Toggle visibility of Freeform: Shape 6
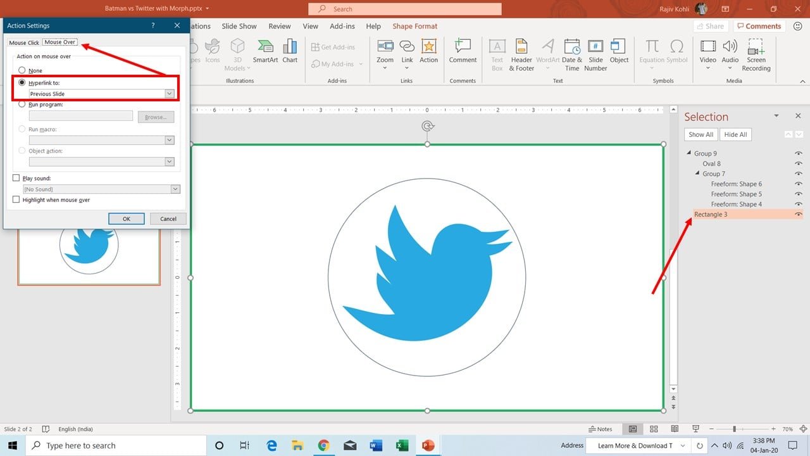This screenshot has width=810, height=456. (799, 184)
